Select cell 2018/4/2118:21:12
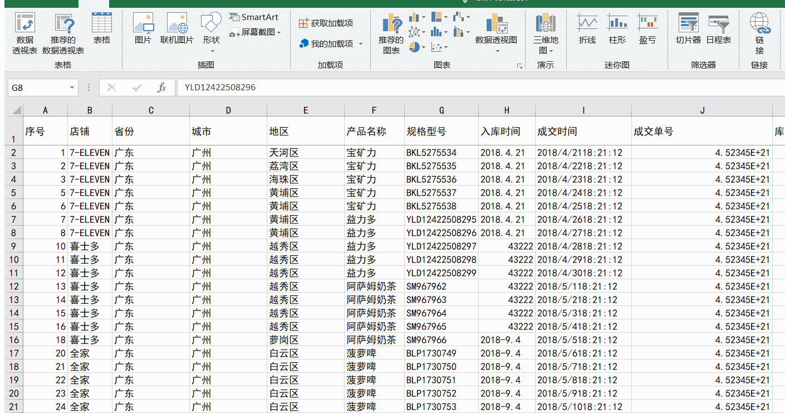The height and width of the screenshot is (413, 785). pyautogui.click(x=583, y=153)
